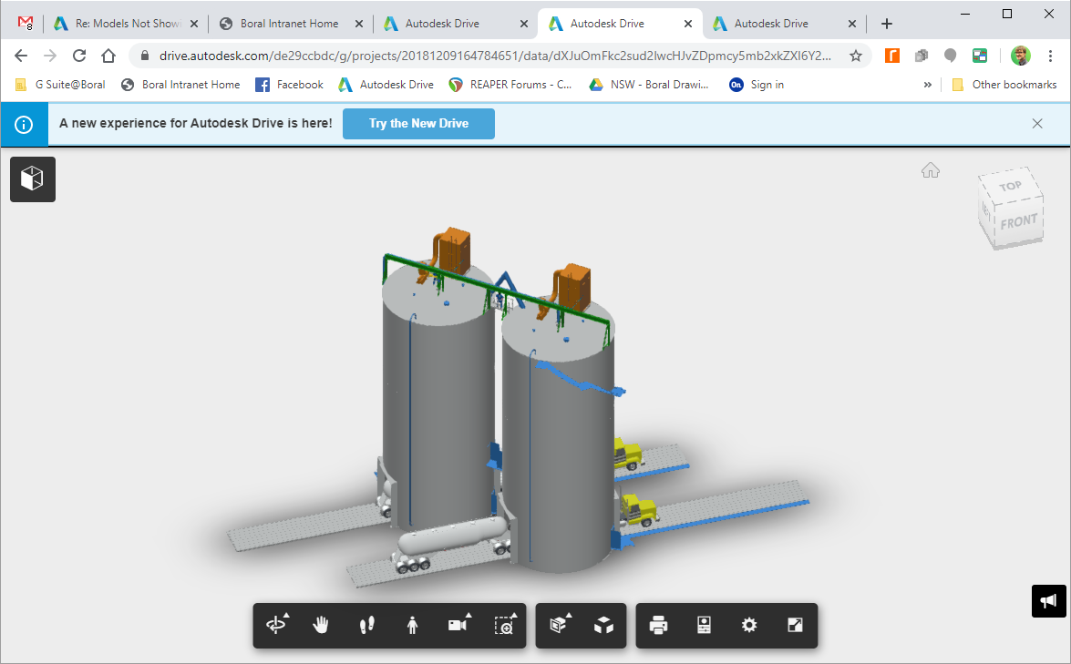Viewport: 1071px width, 664px height.
Task: Toggle full screen viewing mode
Action: pos(794,626)
